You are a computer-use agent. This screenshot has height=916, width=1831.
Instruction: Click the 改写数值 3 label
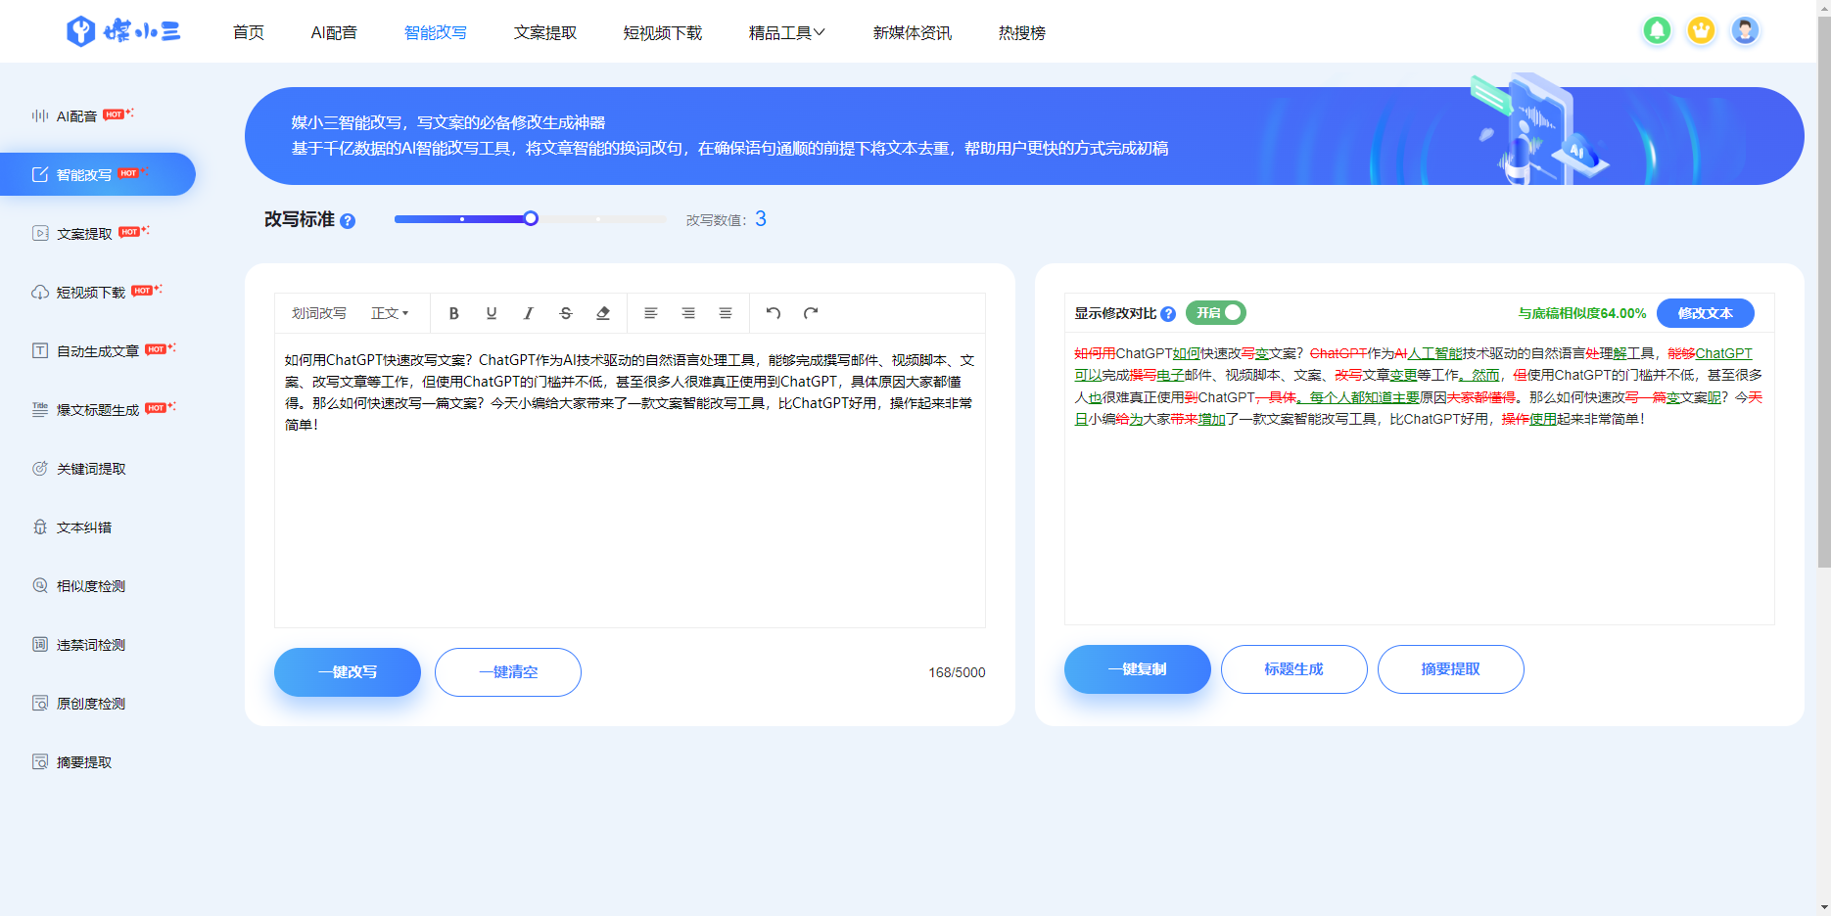tap(727, 219)
